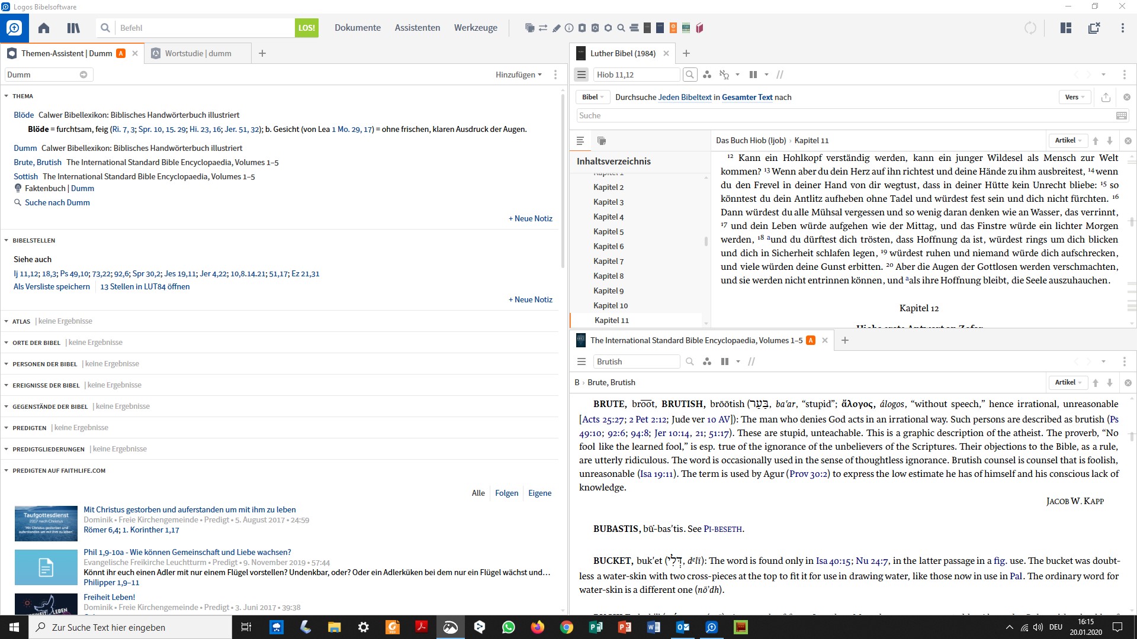Open the Hinzufügen dropdown
The width and height of the screenshot is (1137, 639).
518,75
